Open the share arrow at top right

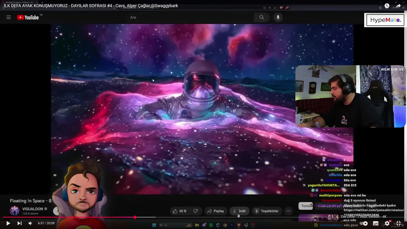coord(398,6)
